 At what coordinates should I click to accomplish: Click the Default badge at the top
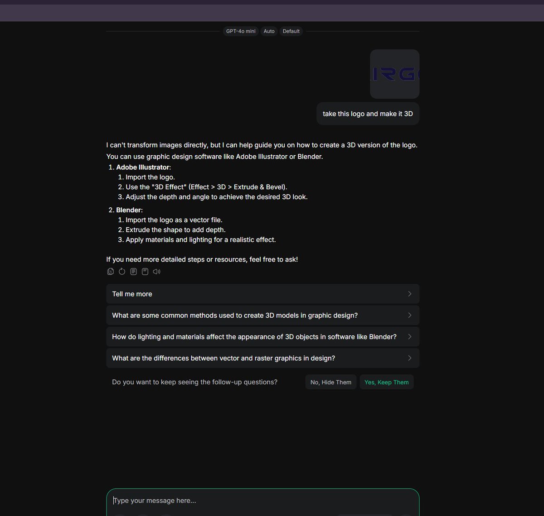tap(291, 31)
